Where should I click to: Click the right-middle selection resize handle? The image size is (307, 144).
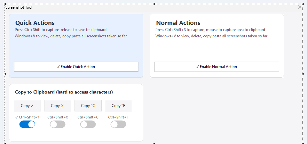pos(303,74)
